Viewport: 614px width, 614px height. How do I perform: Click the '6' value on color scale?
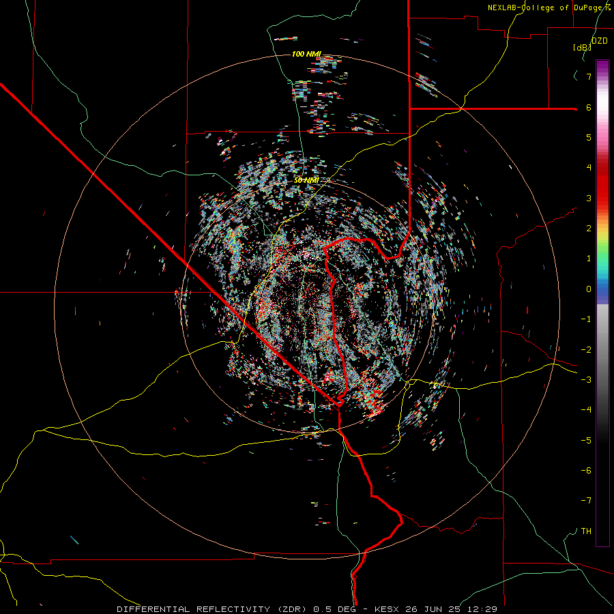(589, 107)
